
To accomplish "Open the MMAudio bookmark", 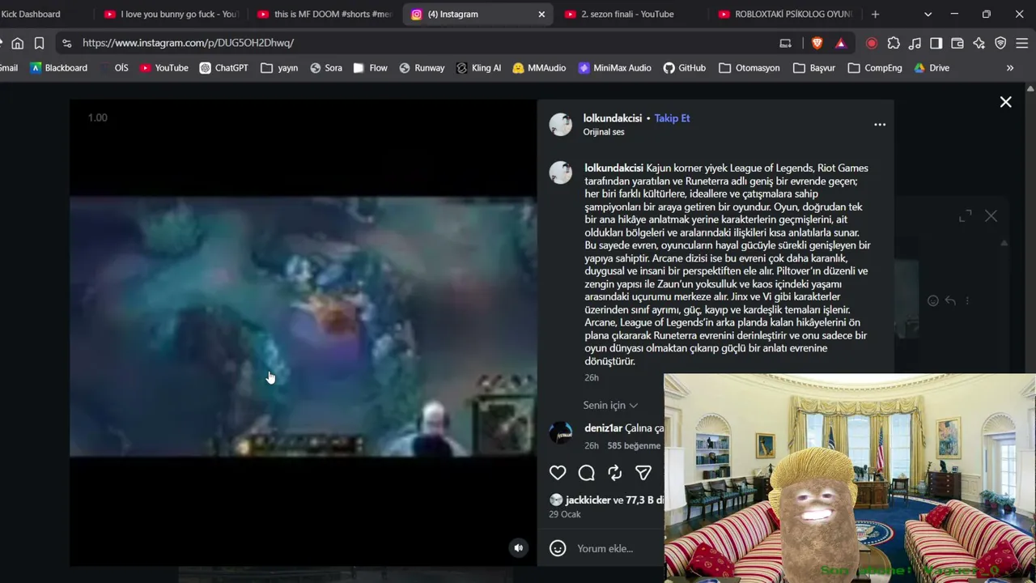I will [x=539, y=68].
